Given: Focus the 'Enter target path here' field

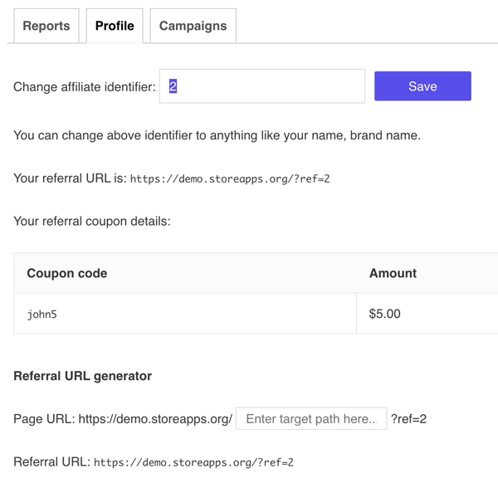Looking at the screenshot, I should point(311,419).
